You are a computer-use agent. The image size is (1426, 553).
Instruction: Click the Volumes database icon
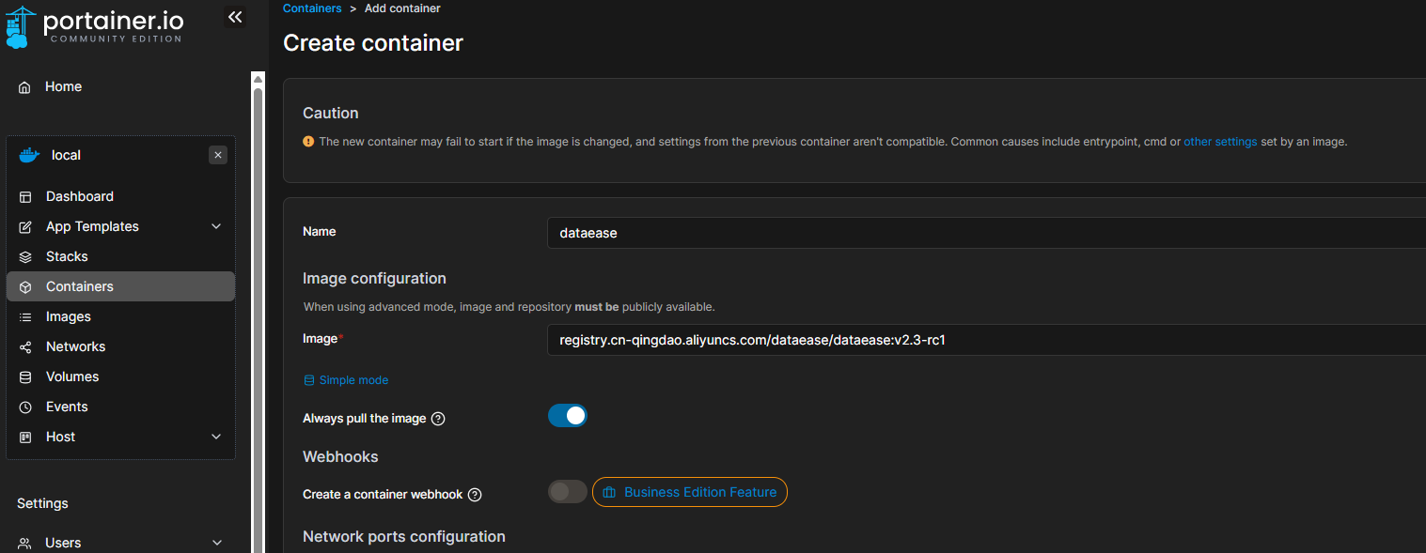click(25, 377)
